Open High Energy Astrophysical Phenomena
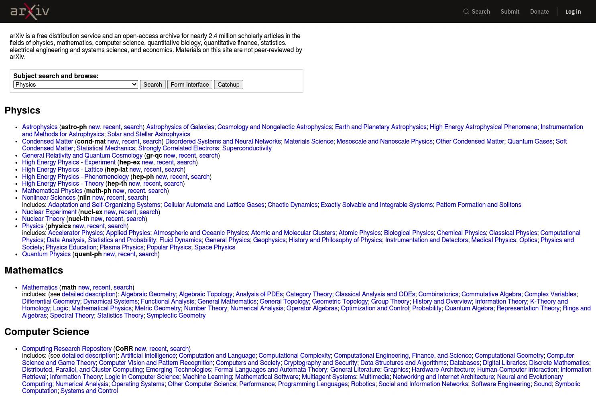Screen dimensions: 596x397 (x=484, y=127)
